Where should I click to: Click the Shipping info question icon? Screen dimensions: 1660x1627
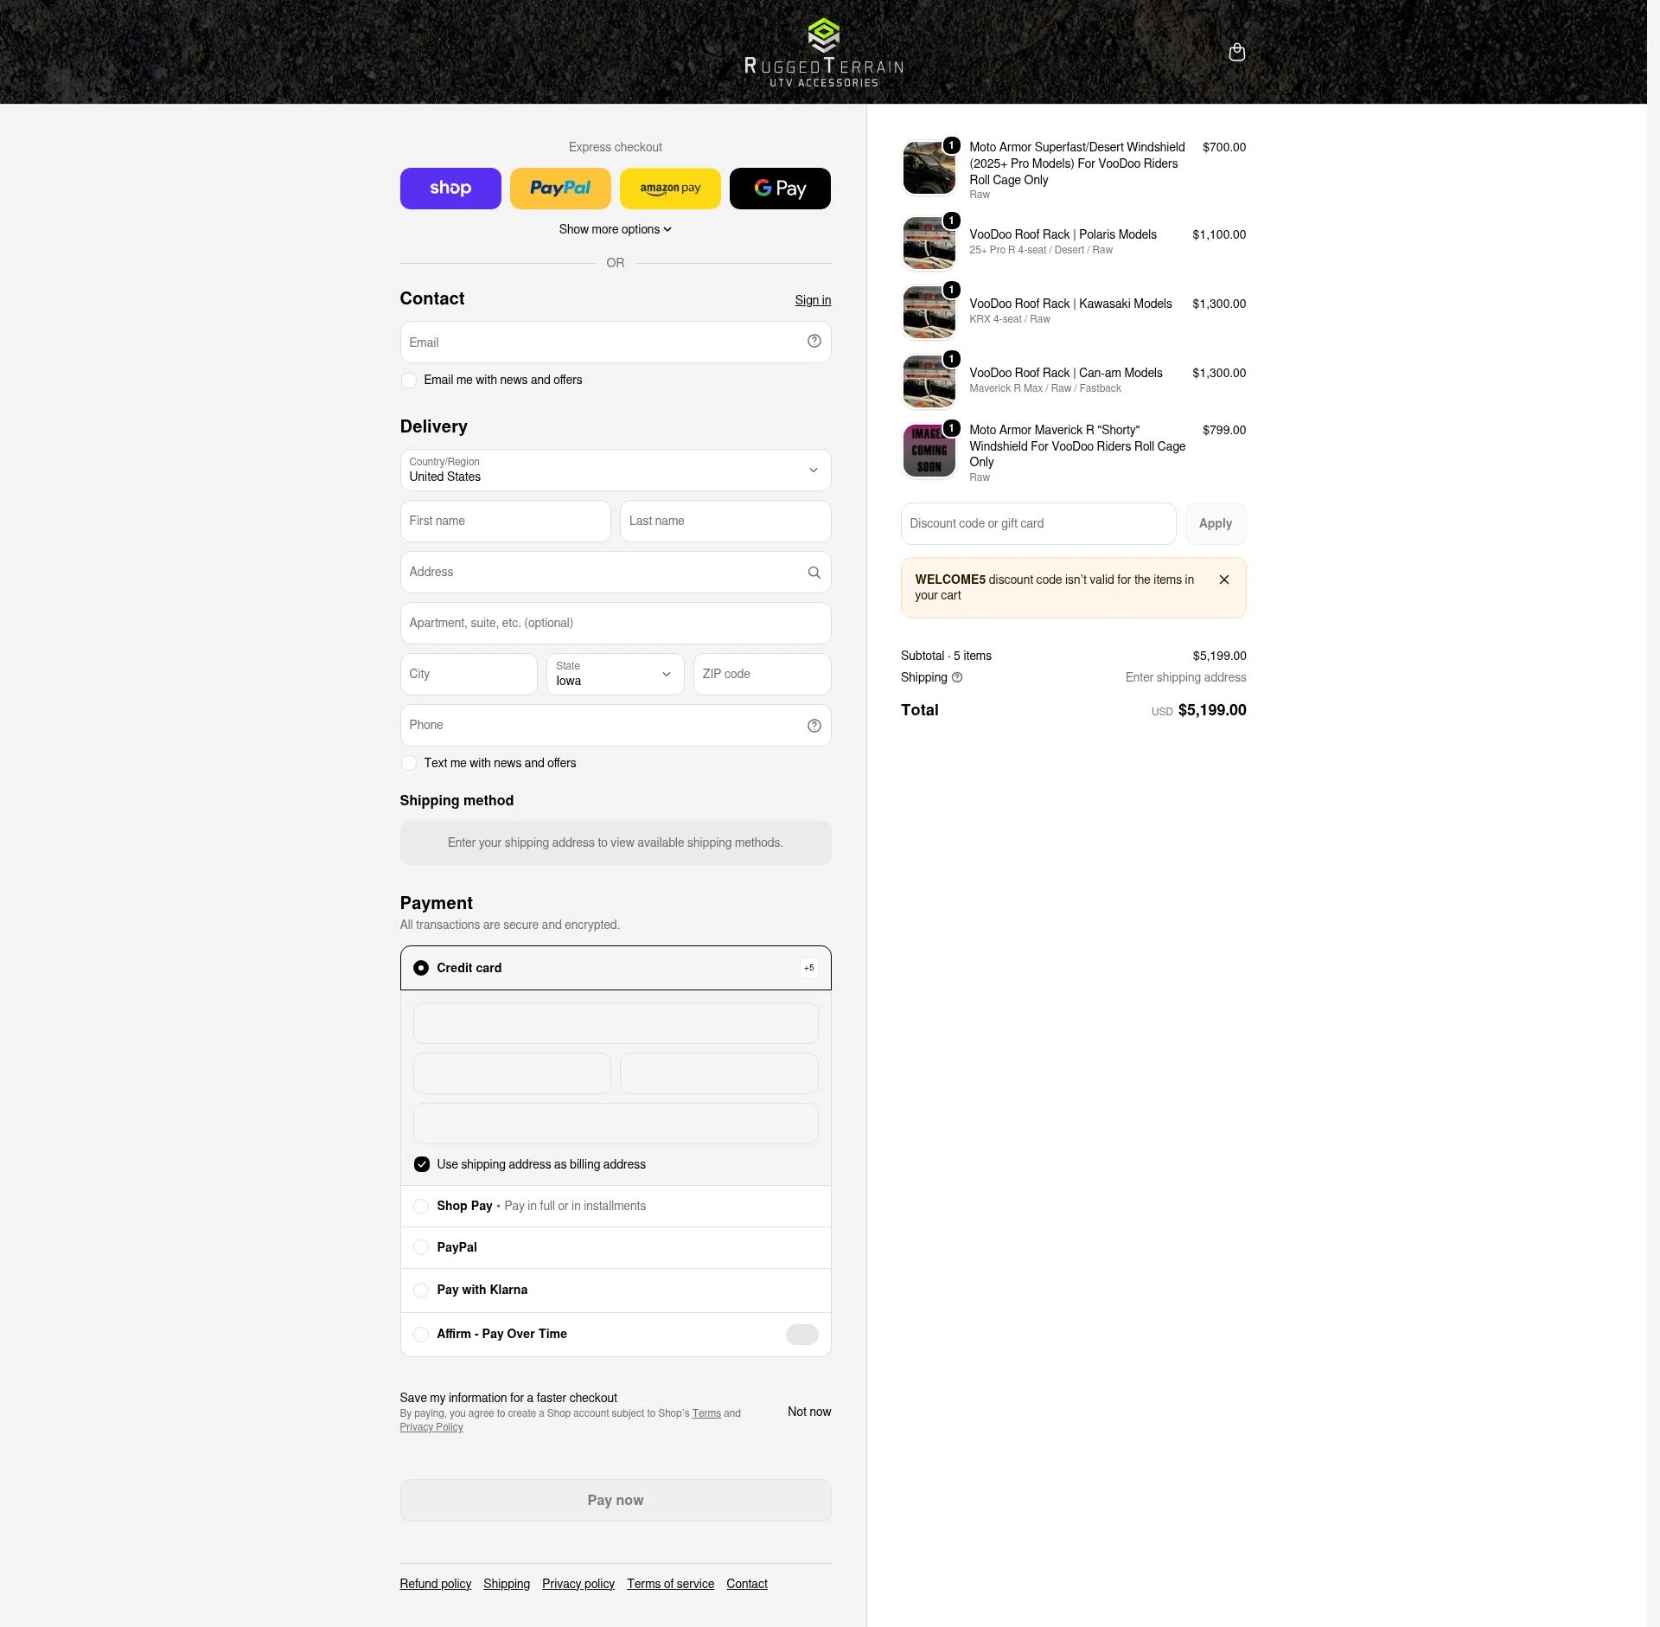(x=956, y=678)
